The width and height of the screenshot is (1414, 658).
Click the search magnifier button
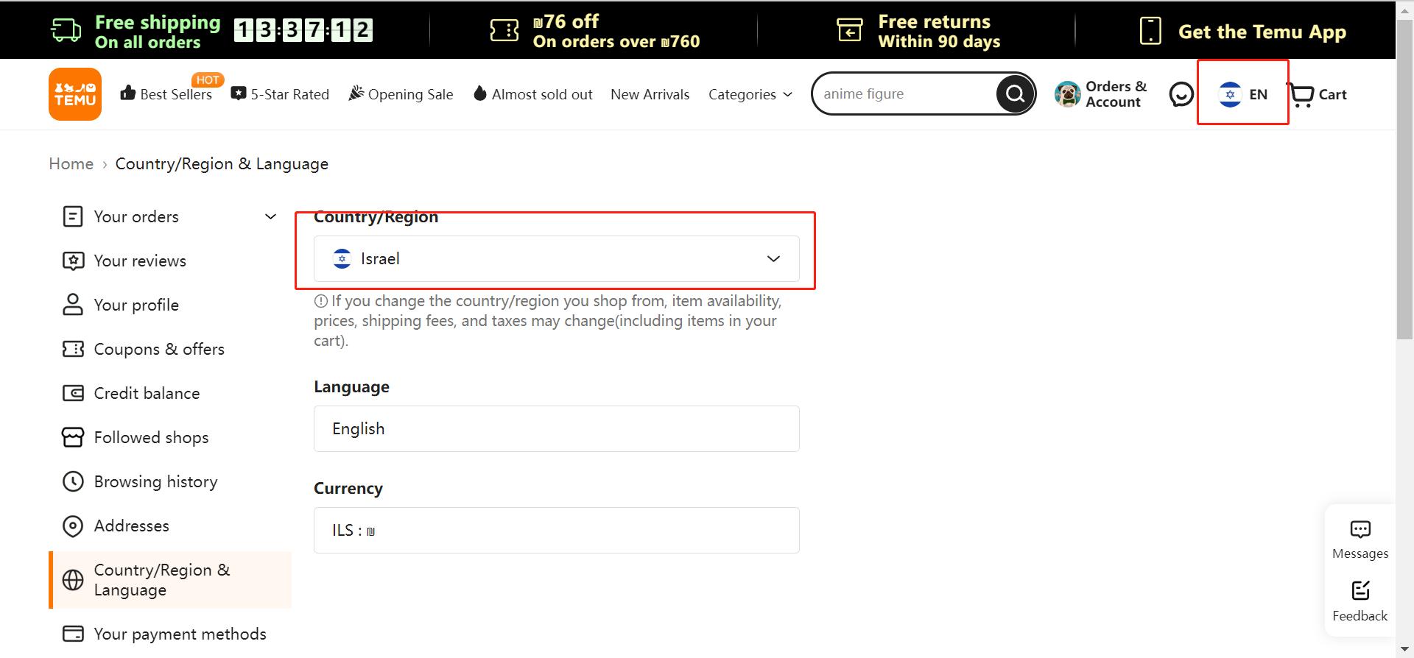(1015, 93)
